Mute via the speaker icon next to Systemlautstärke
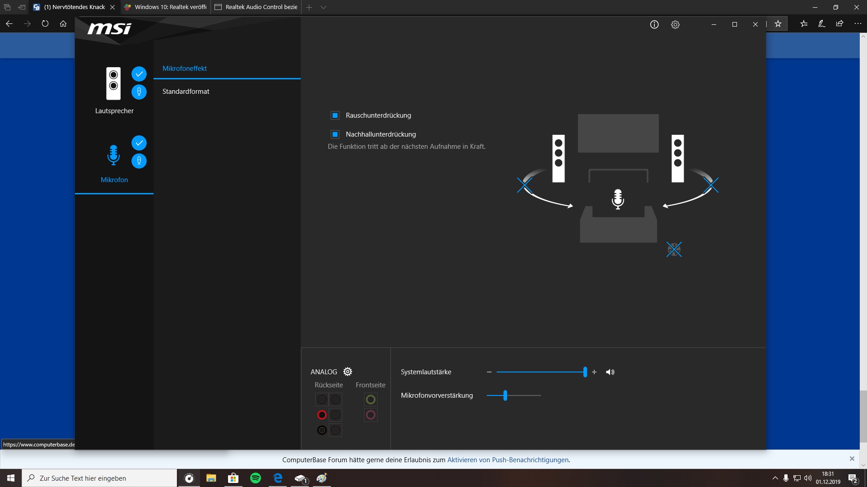 coord(610,372)
